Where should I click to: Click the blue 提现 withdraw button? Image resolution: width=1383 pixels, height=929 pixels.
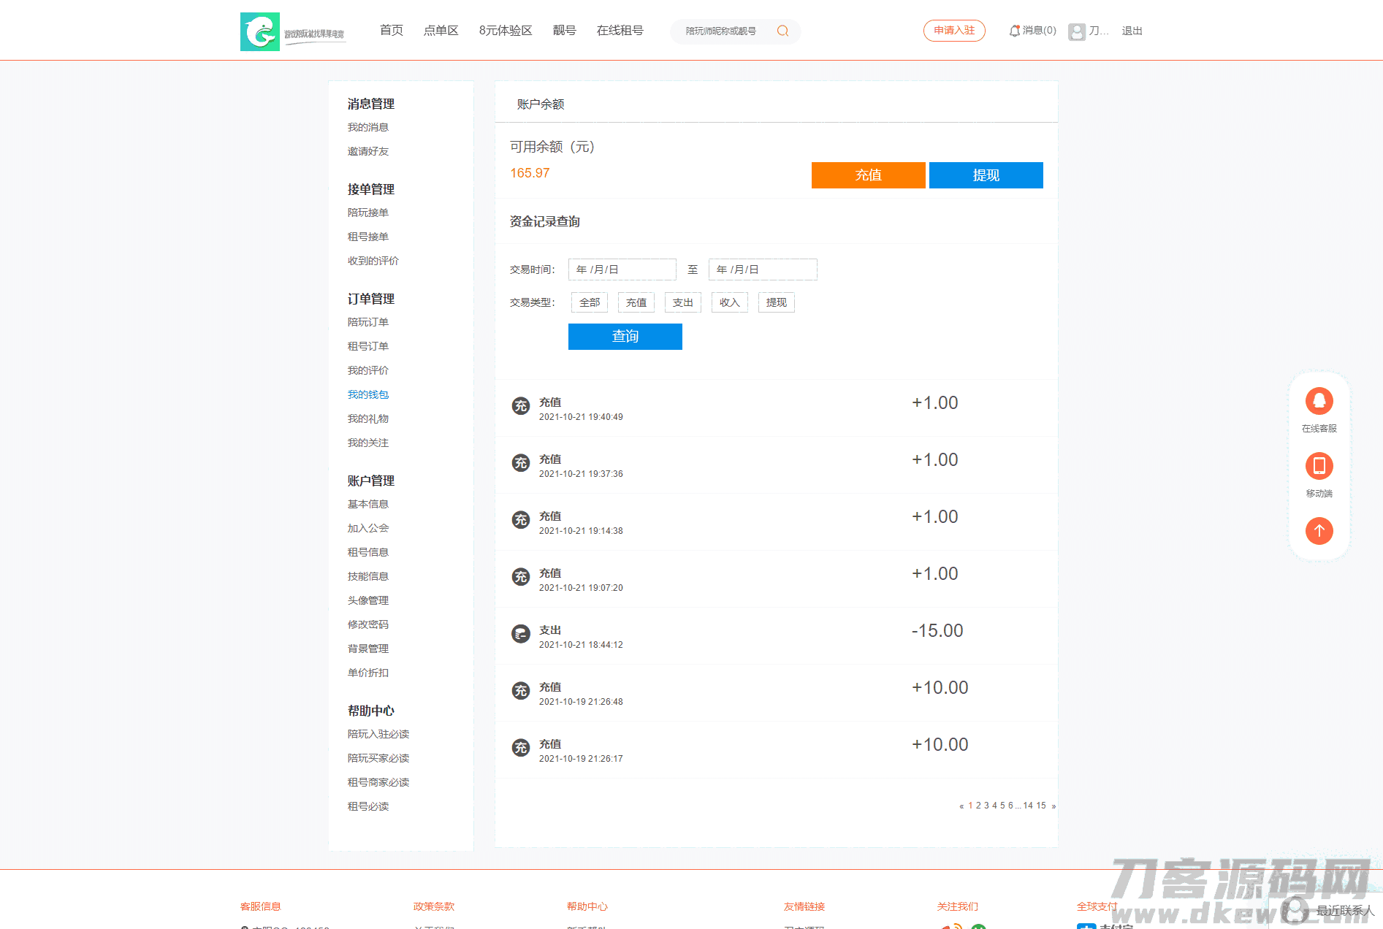coord(986,175)
